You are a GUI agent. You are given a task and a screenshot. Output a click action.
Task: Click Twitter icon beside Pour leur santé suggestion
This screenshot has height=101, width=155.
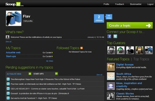(x=8, y=84)
